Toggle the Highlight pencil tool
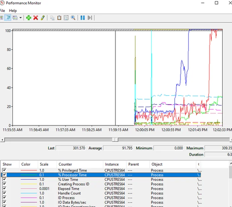232x207 pixels. pos(43,18)
